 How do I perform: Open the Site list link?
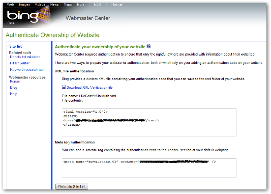point(16,46)
